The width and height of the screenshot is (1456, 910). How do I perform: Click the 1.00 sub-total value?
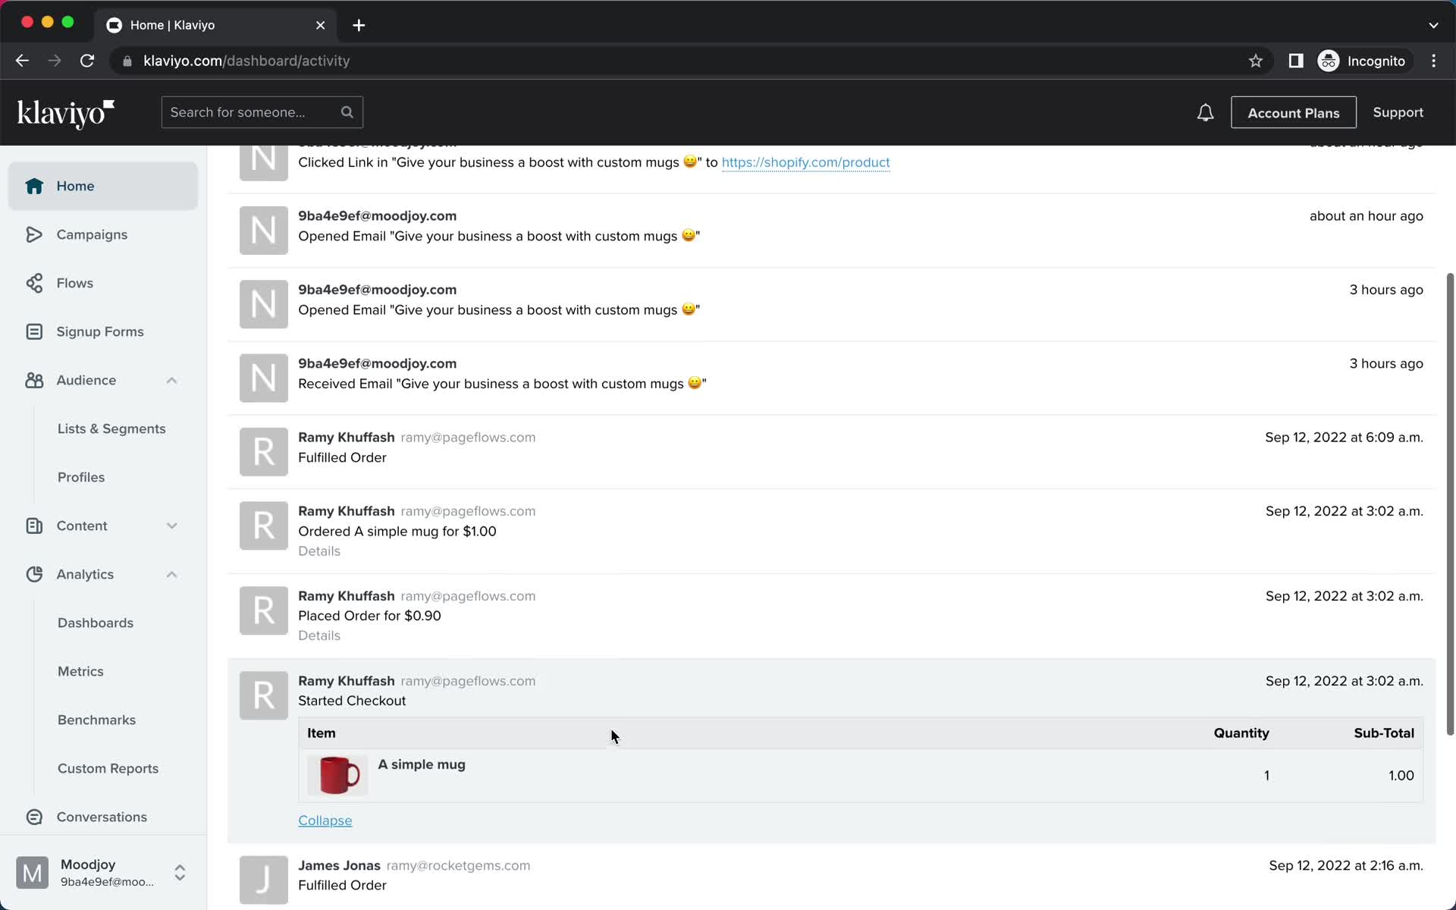coord(1401,776)
